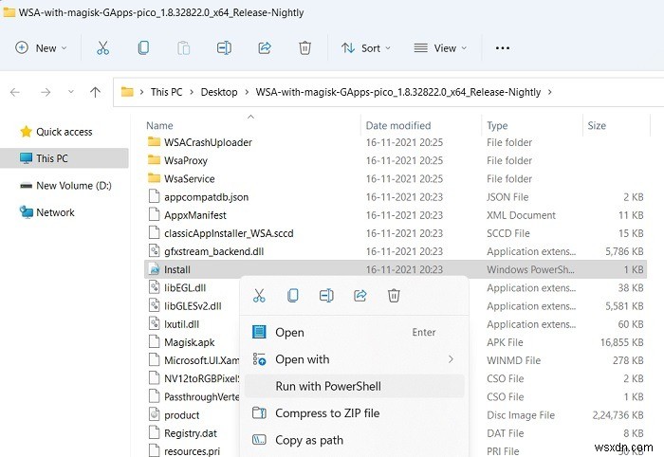This screenshot has height=457, width=664.
Task: Sort by the Name column header
Action: pyautogui.click(x=159, y=125)
